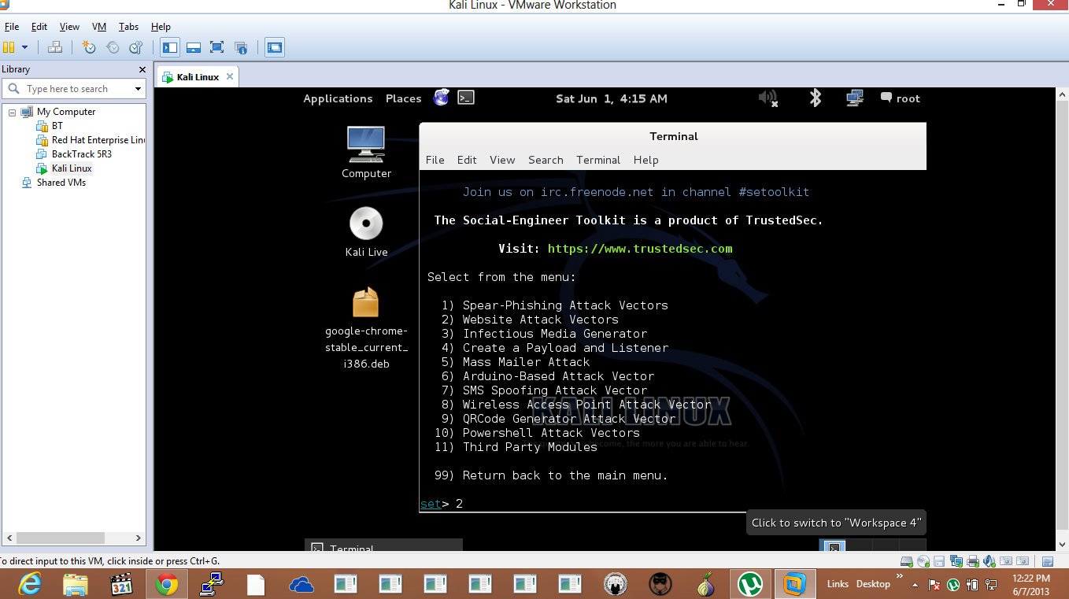Open the VMware Edit menu
The height and width of the screenshot is (599, 1069).
point(39,27)
